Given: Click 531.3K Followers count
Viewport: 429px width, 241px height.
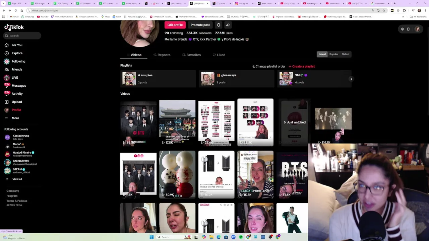Looking at the screenshot, I should (199, 33).
